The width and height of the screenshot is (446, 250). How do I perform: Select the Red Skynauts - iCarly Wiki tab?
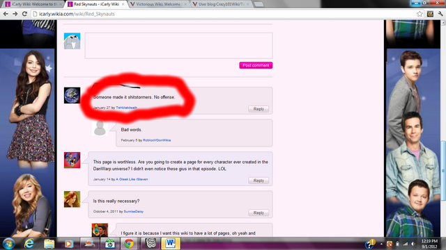(x=96, y=4)
